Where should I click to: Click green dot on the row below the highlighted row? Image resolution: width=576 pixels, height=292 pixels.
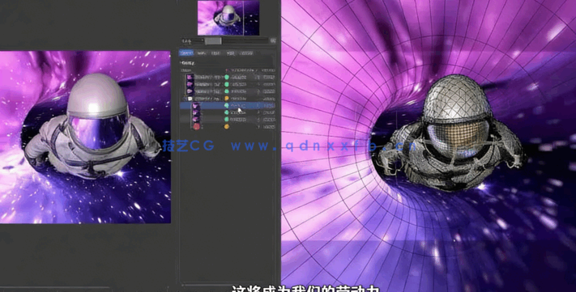pyautogui.click(x=227, y=112)
